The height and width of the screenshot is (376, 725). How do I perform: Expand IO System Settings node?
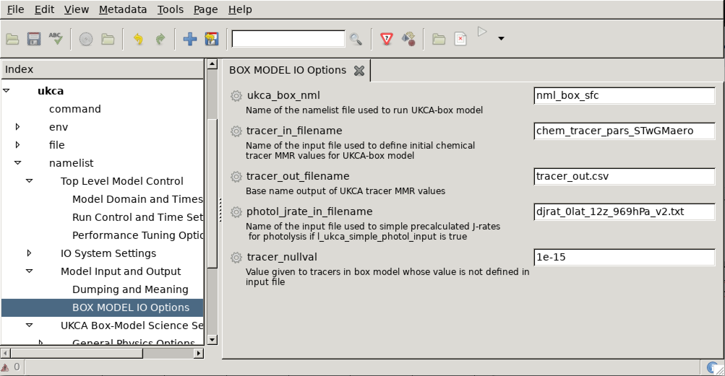click(29, 253)
